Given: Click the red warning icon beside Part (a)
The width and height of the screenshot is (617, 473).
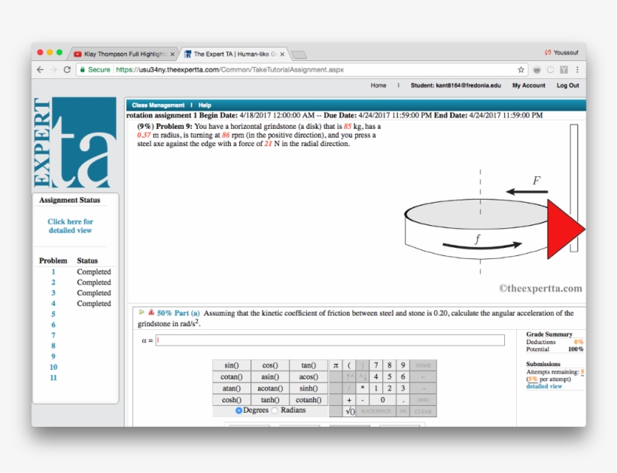Looking at the screenshot, I should pyautogui.click(x=151, y=313).
